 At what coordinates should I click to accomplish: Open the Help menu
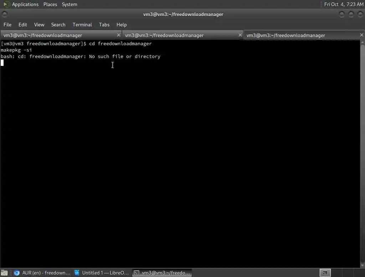tap(122, 25)
